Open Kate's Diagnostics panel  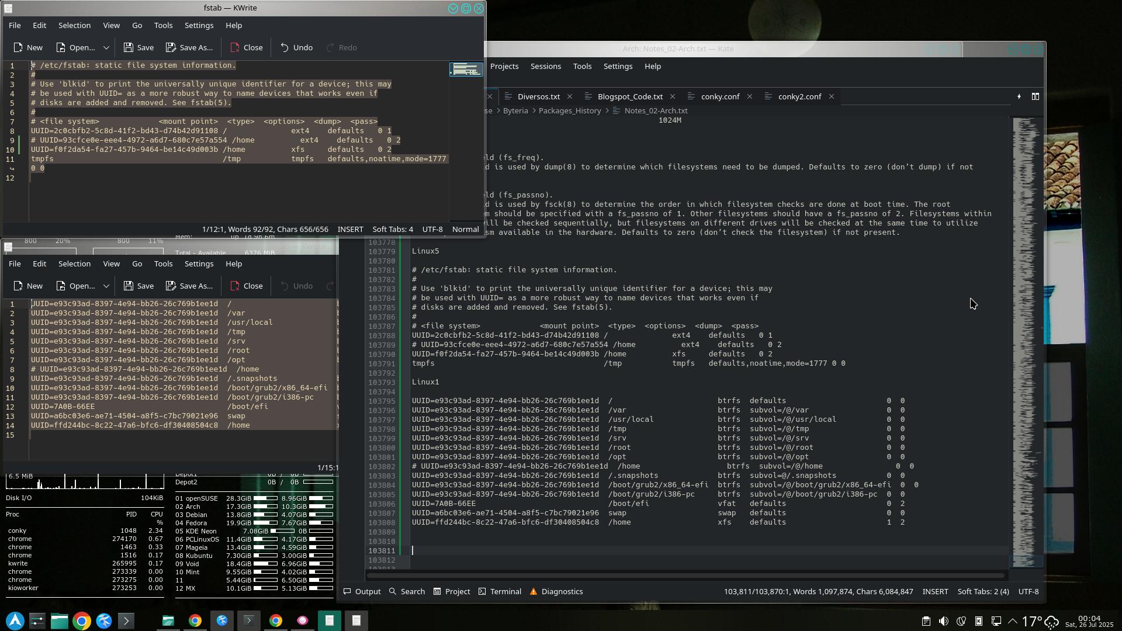coord(556,591)
